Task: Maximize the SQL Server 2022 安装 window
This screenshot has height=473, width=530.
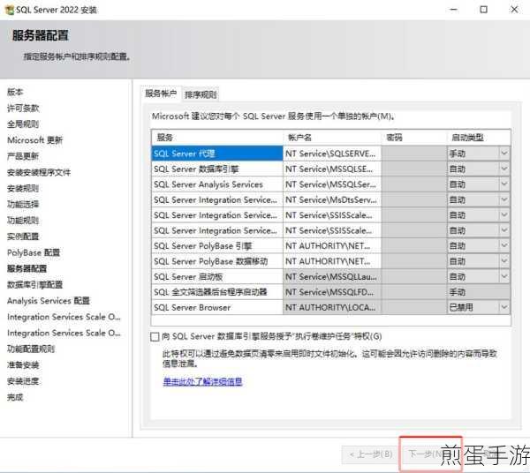Action: [x=484, y=10]
